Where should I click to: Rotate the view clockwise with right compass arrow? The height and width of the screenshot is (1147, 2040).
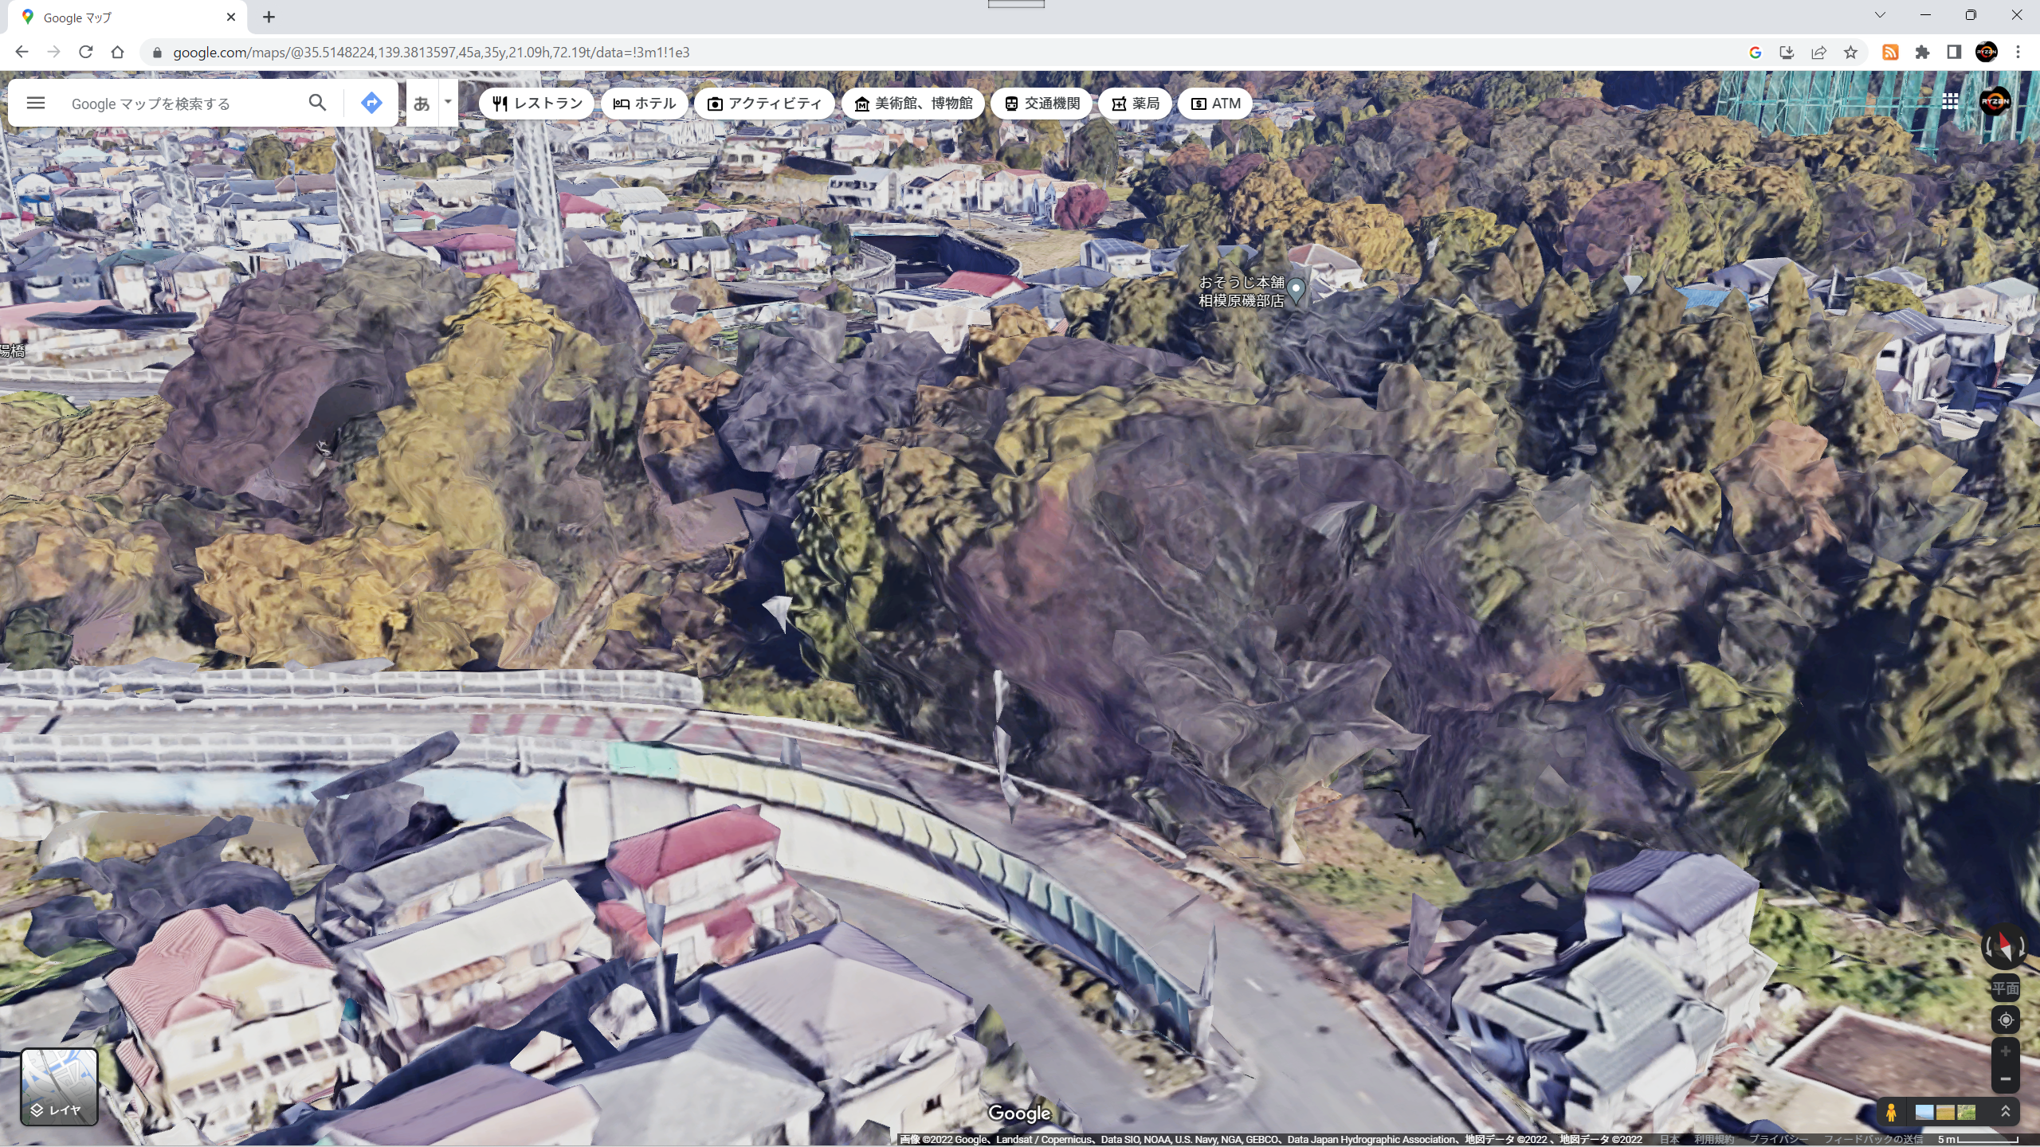2022,948
